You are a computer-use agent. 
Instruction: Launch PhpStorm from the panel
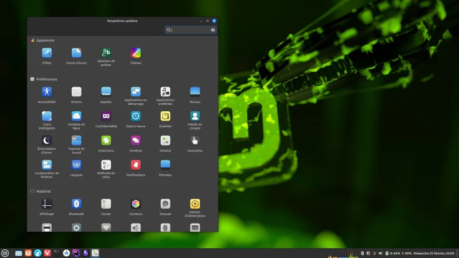tap(76, 253)
